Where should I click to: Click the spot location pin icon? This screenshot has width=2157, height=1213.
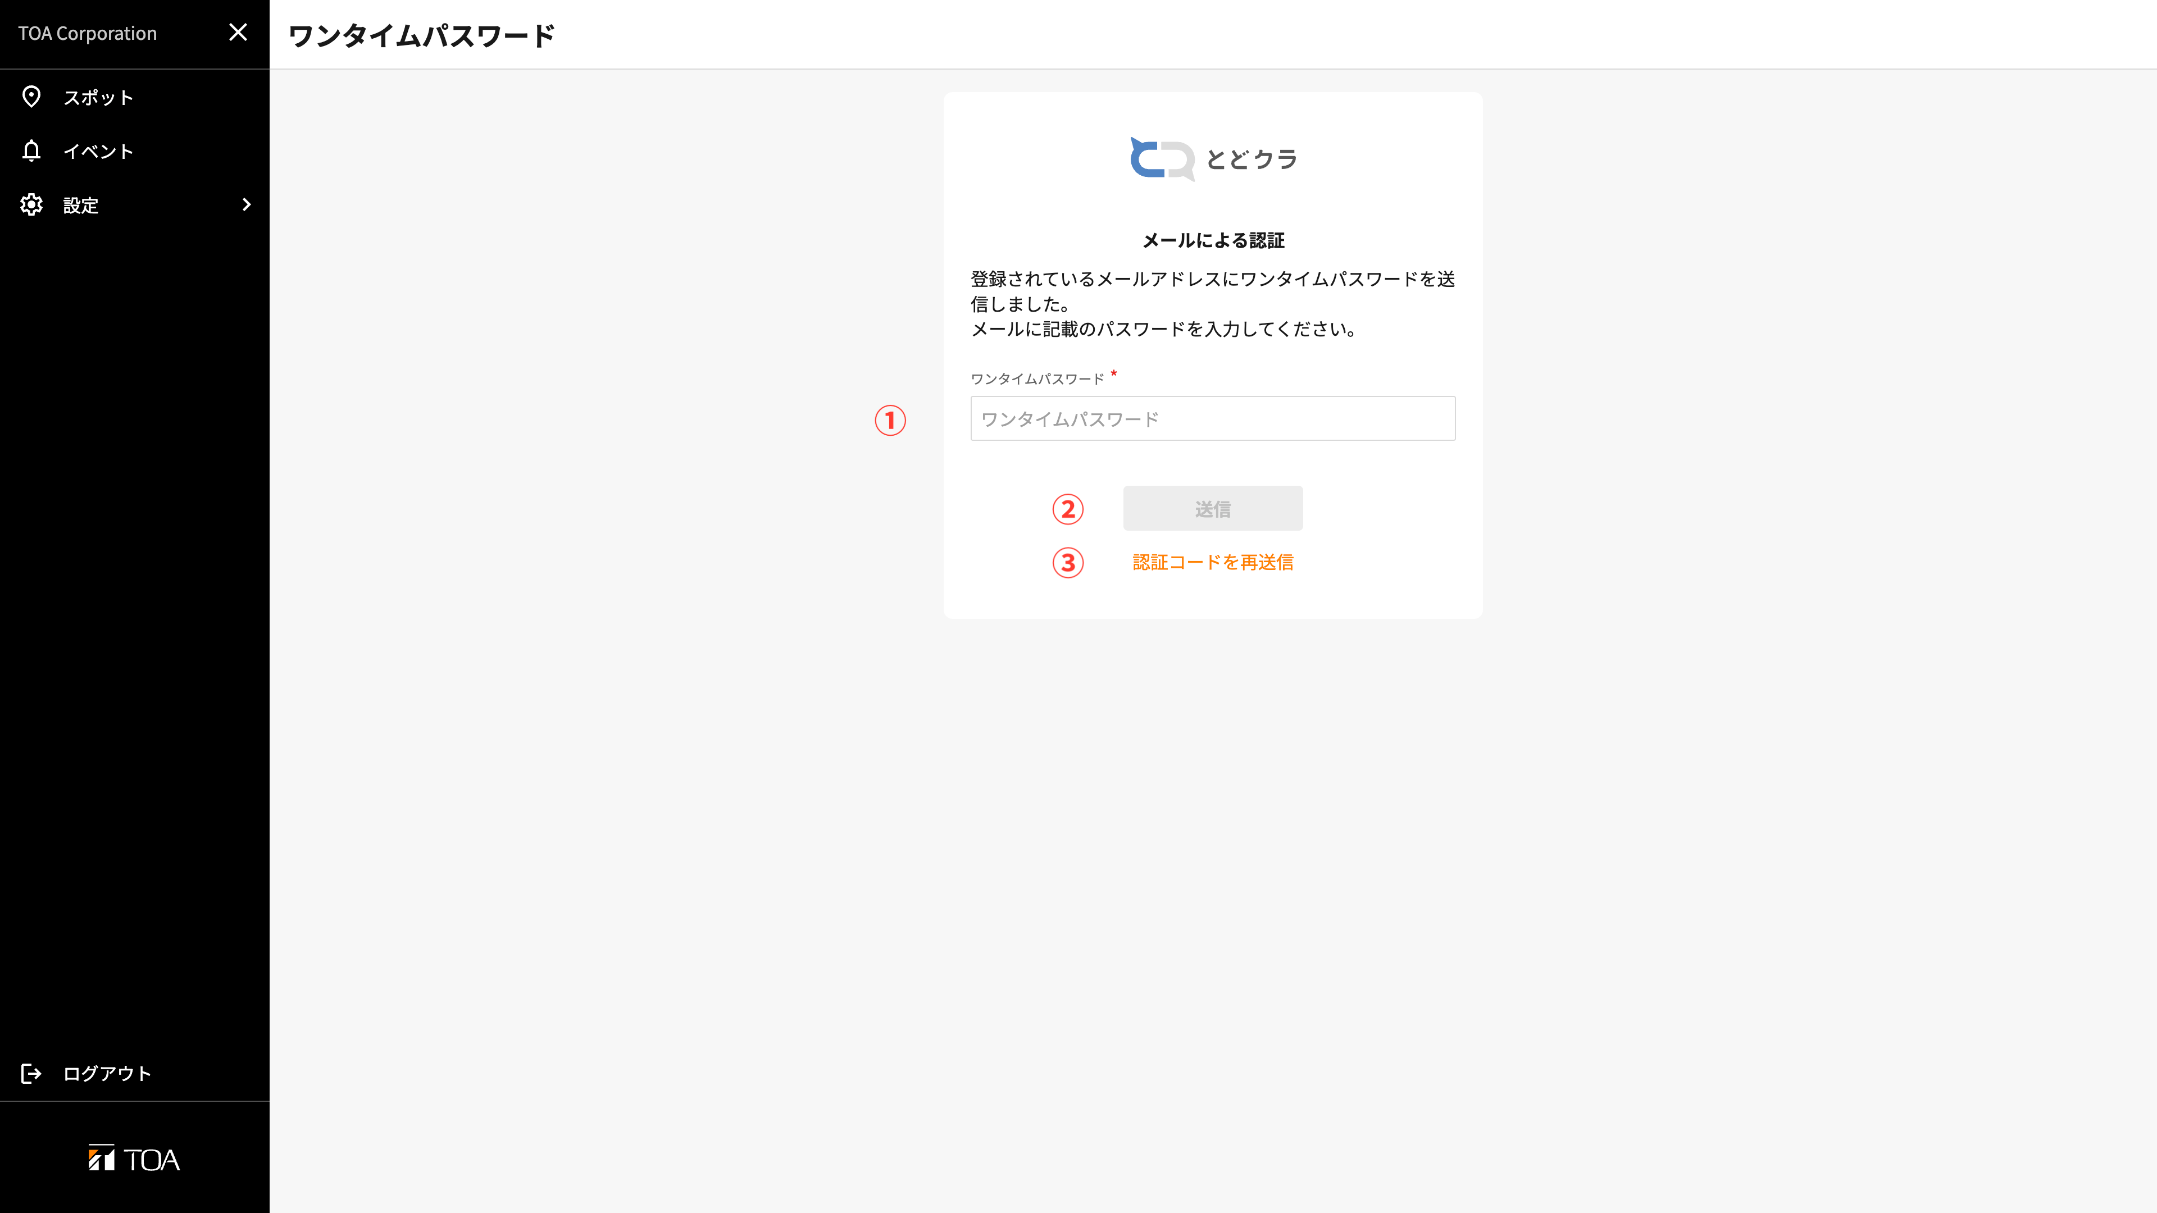click(x=31, y=97)
